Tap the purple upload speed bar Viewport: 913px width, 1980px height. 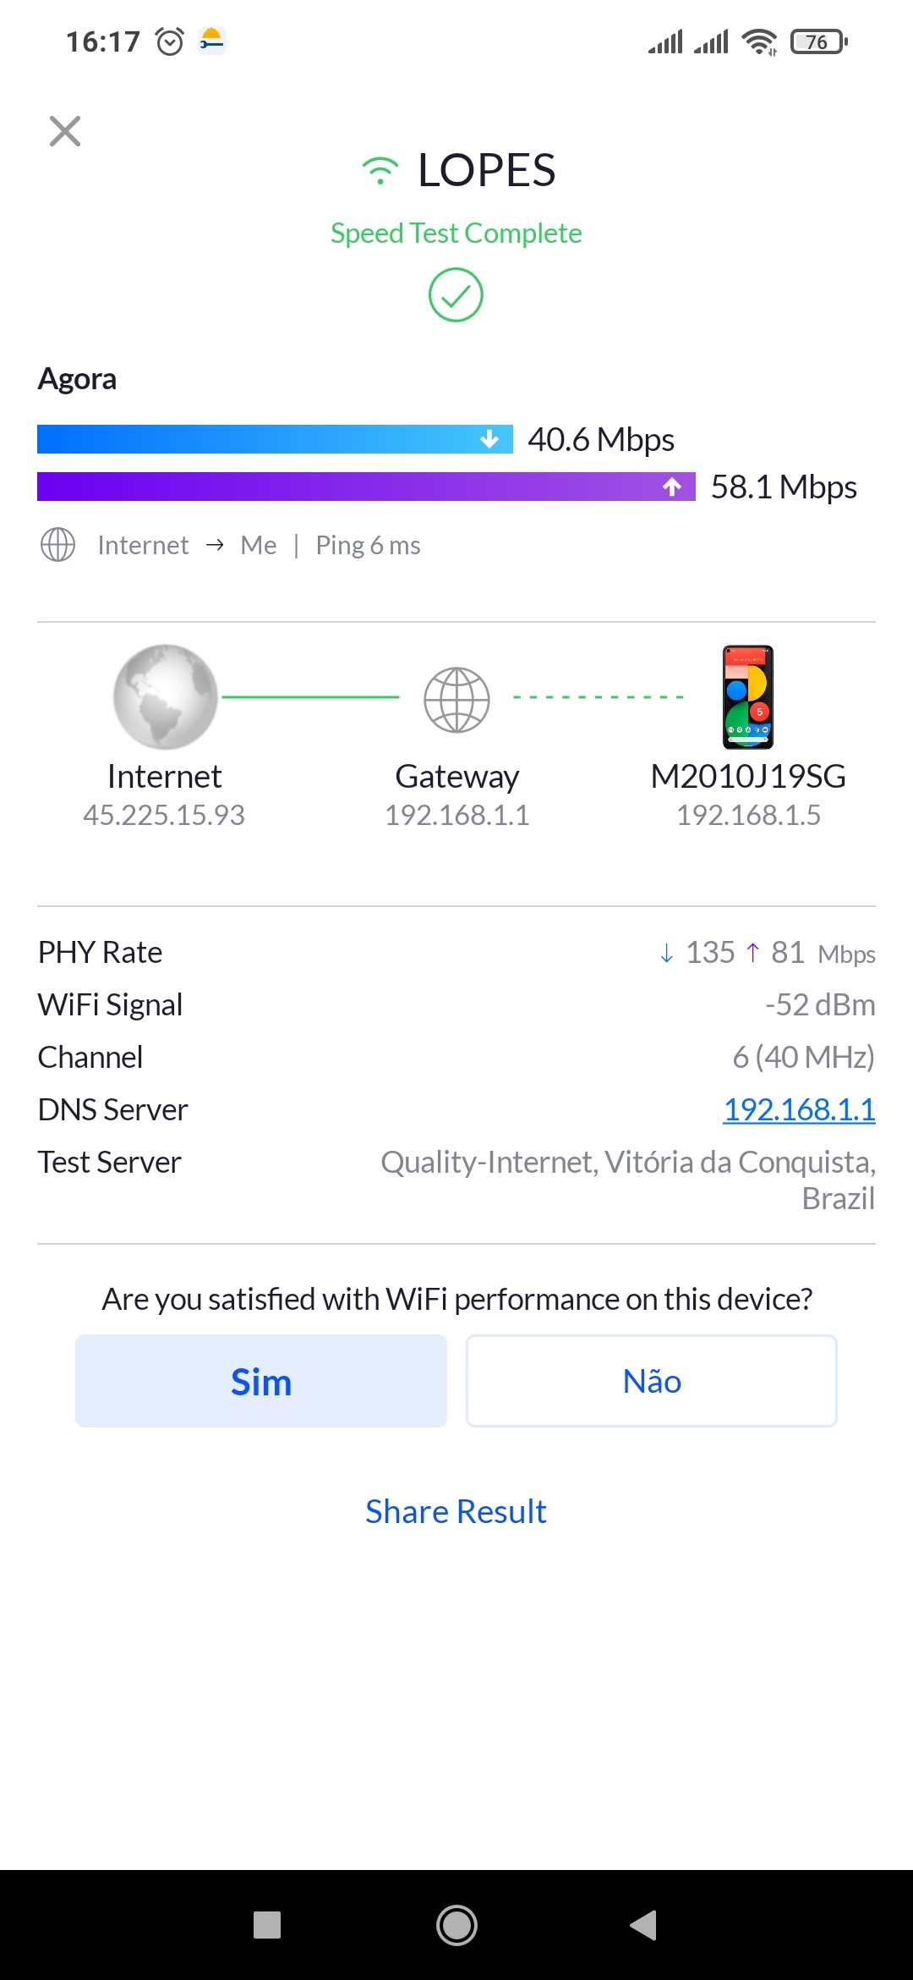coord(366,487)
